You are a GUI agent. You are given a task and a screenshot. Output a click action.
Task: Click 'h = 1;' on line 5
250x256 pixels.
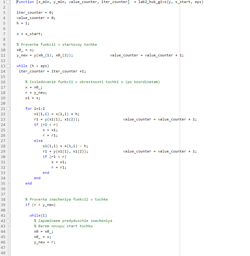(23, 23)
